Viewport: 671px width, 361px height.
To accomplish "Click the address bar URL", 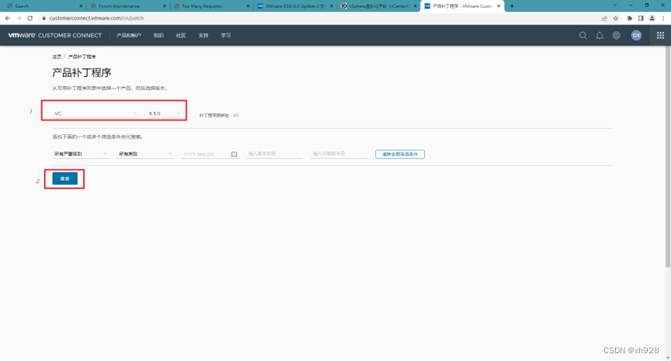I will [x=96, y=18].
